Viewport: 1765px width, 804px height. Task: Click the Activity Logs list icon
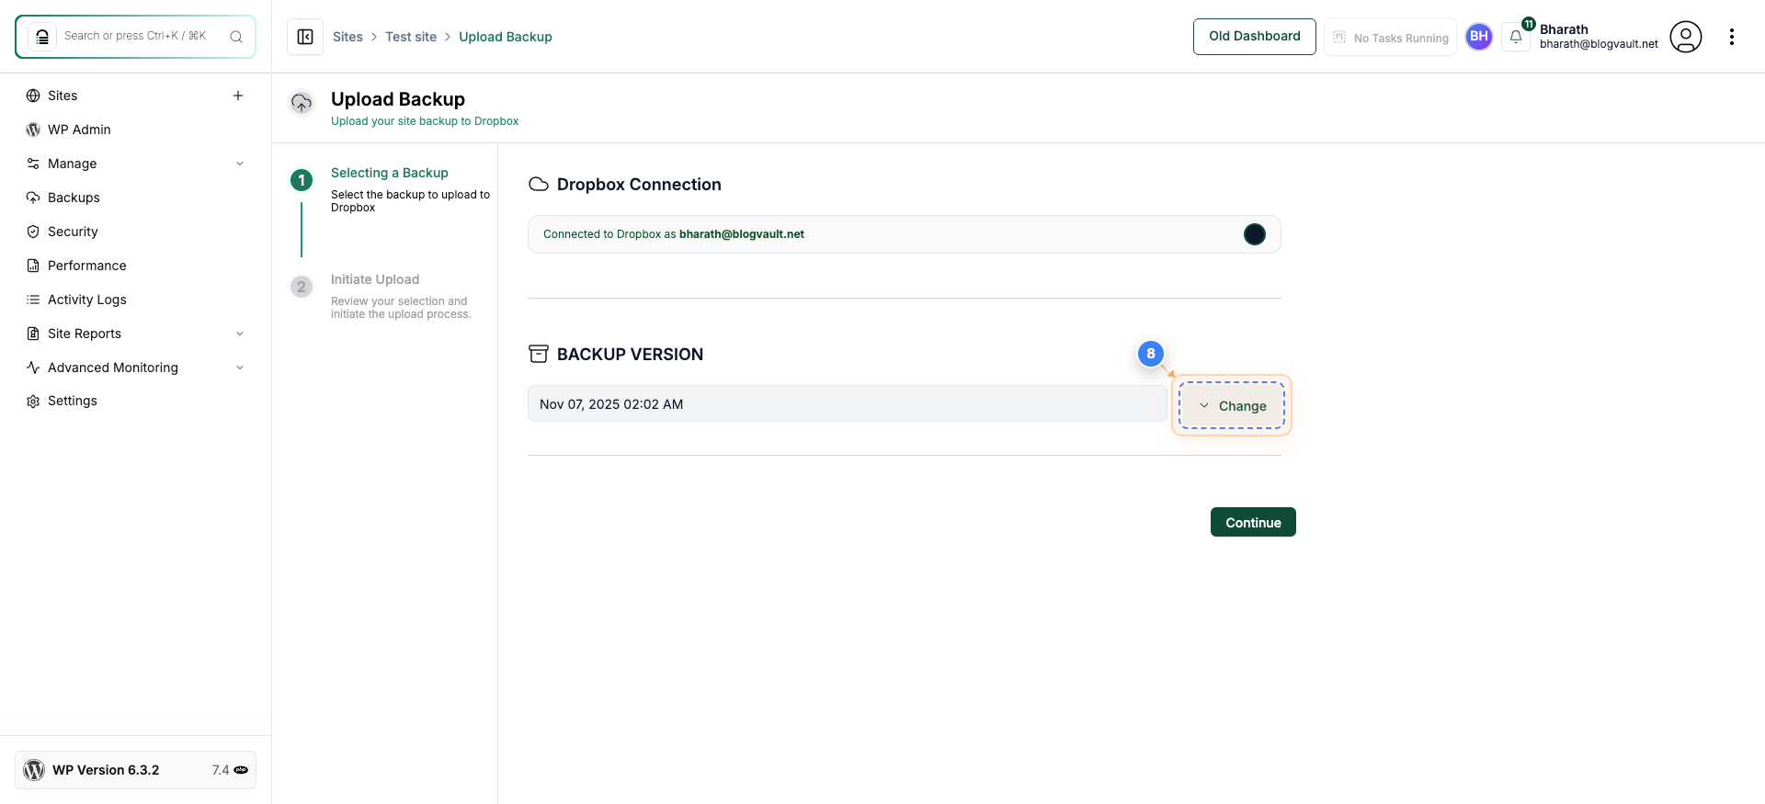tap(33, 300)
